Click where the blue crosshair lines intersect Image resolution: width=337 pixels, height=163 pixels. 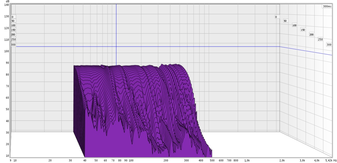(116, 47)
